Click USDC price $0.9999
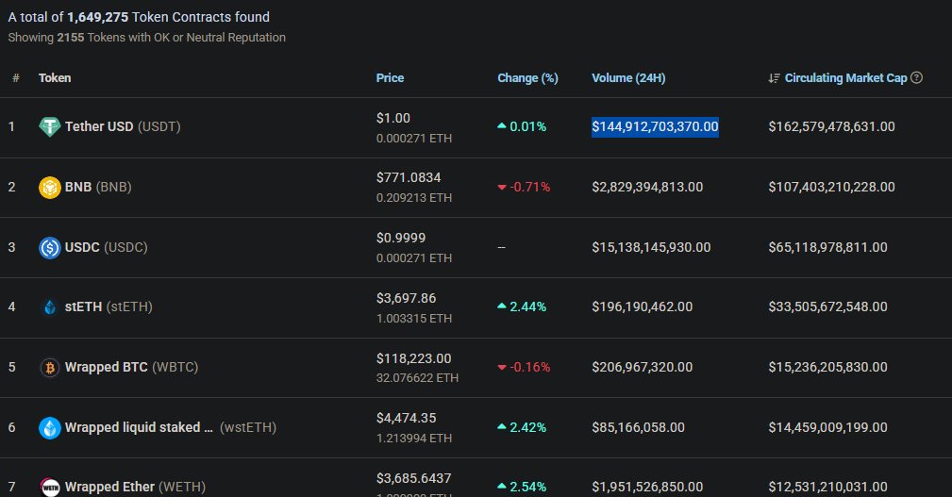Viewport: 952px width, 497px height. (x=401, y=238)
